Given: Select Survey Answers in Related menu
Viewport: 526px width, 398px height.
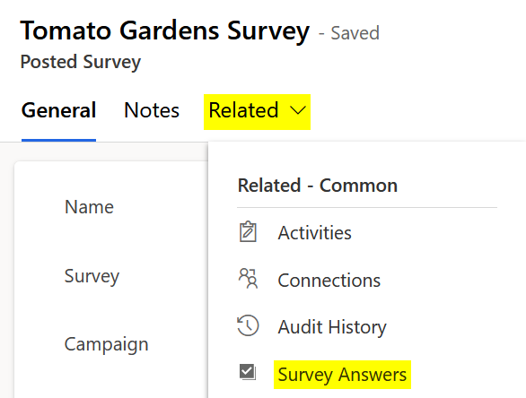Looking at the screenshot, I should 342,375.
